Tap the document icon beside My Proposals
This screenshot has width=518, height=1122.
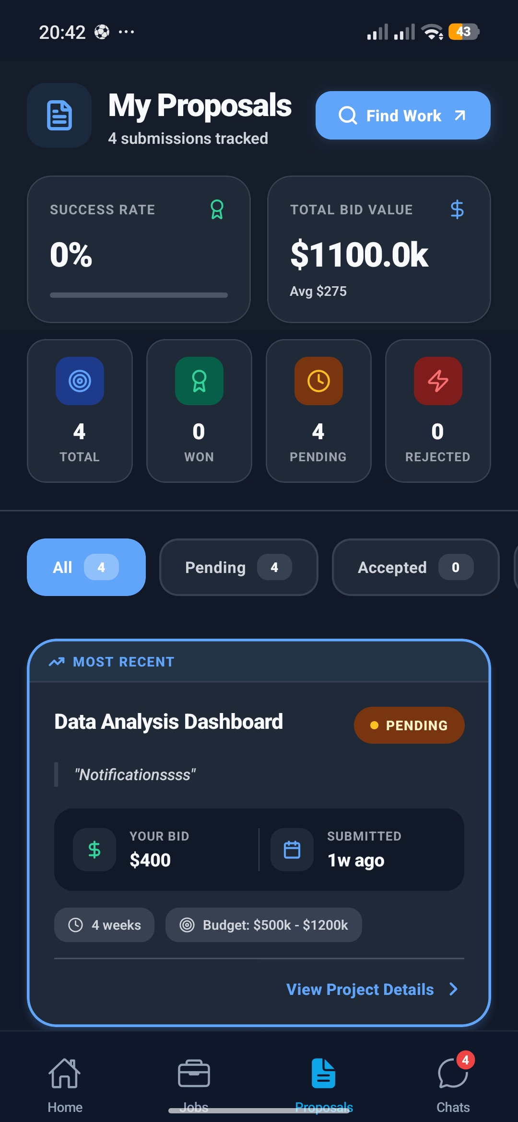pos(59,116)
